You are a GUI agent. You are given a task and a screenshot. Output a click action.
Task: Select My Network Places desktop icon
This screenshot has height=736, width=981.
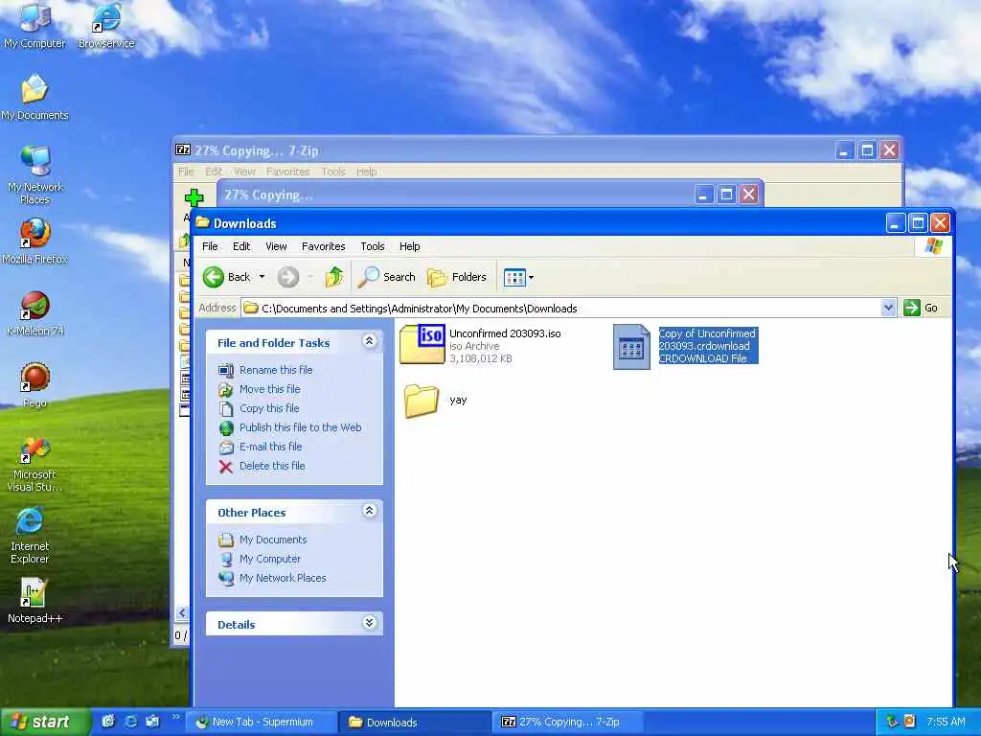coord(34,175)
